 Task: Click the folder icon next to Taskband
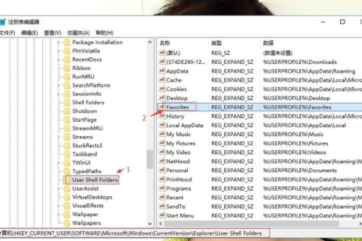click(x=67, y=154)
